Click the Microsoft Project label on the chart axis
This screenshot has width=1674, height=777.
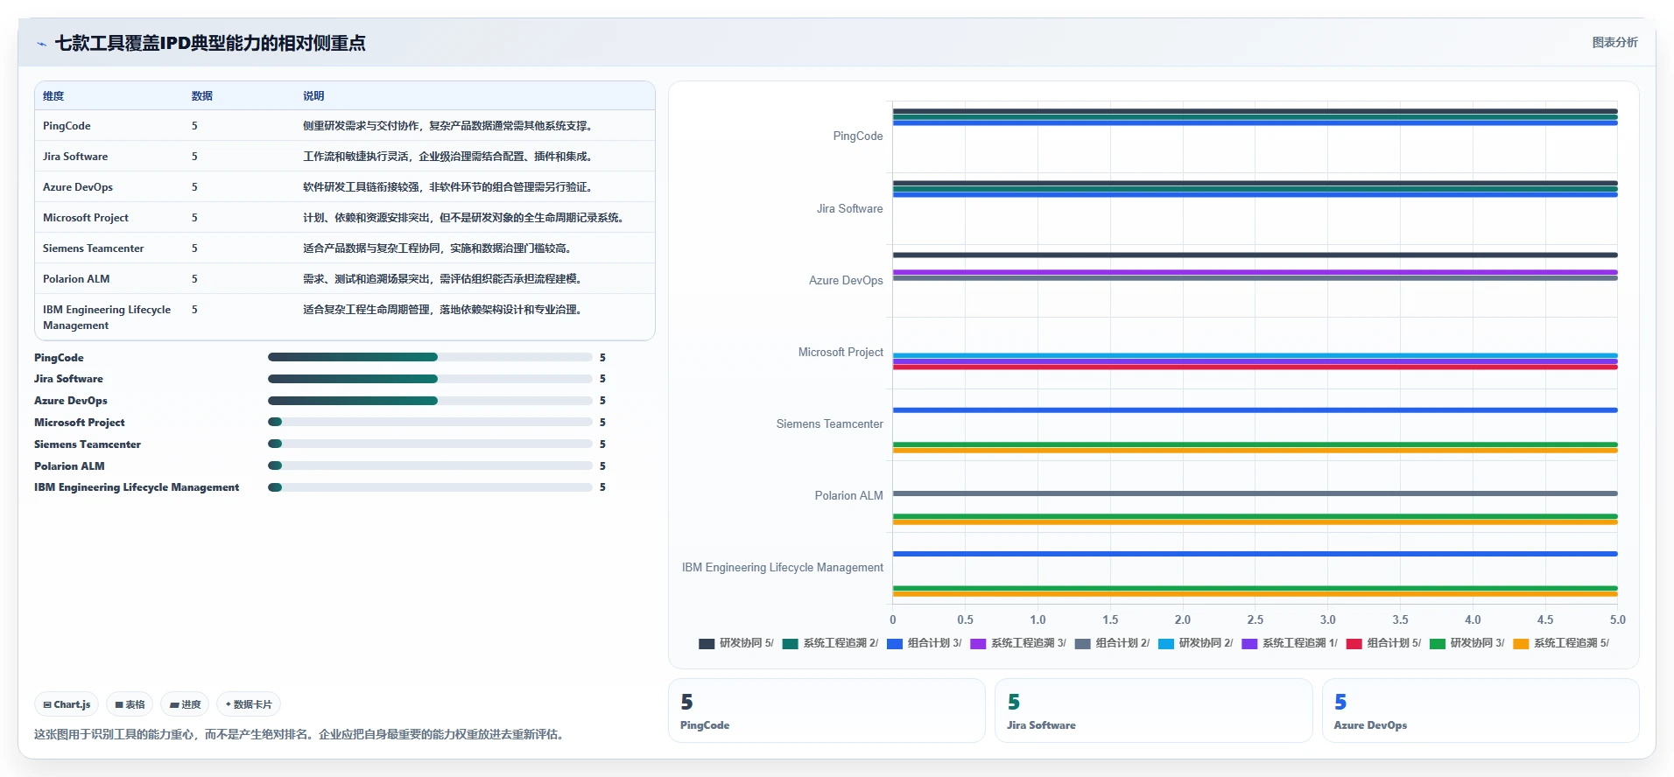[x=841, y=353]
